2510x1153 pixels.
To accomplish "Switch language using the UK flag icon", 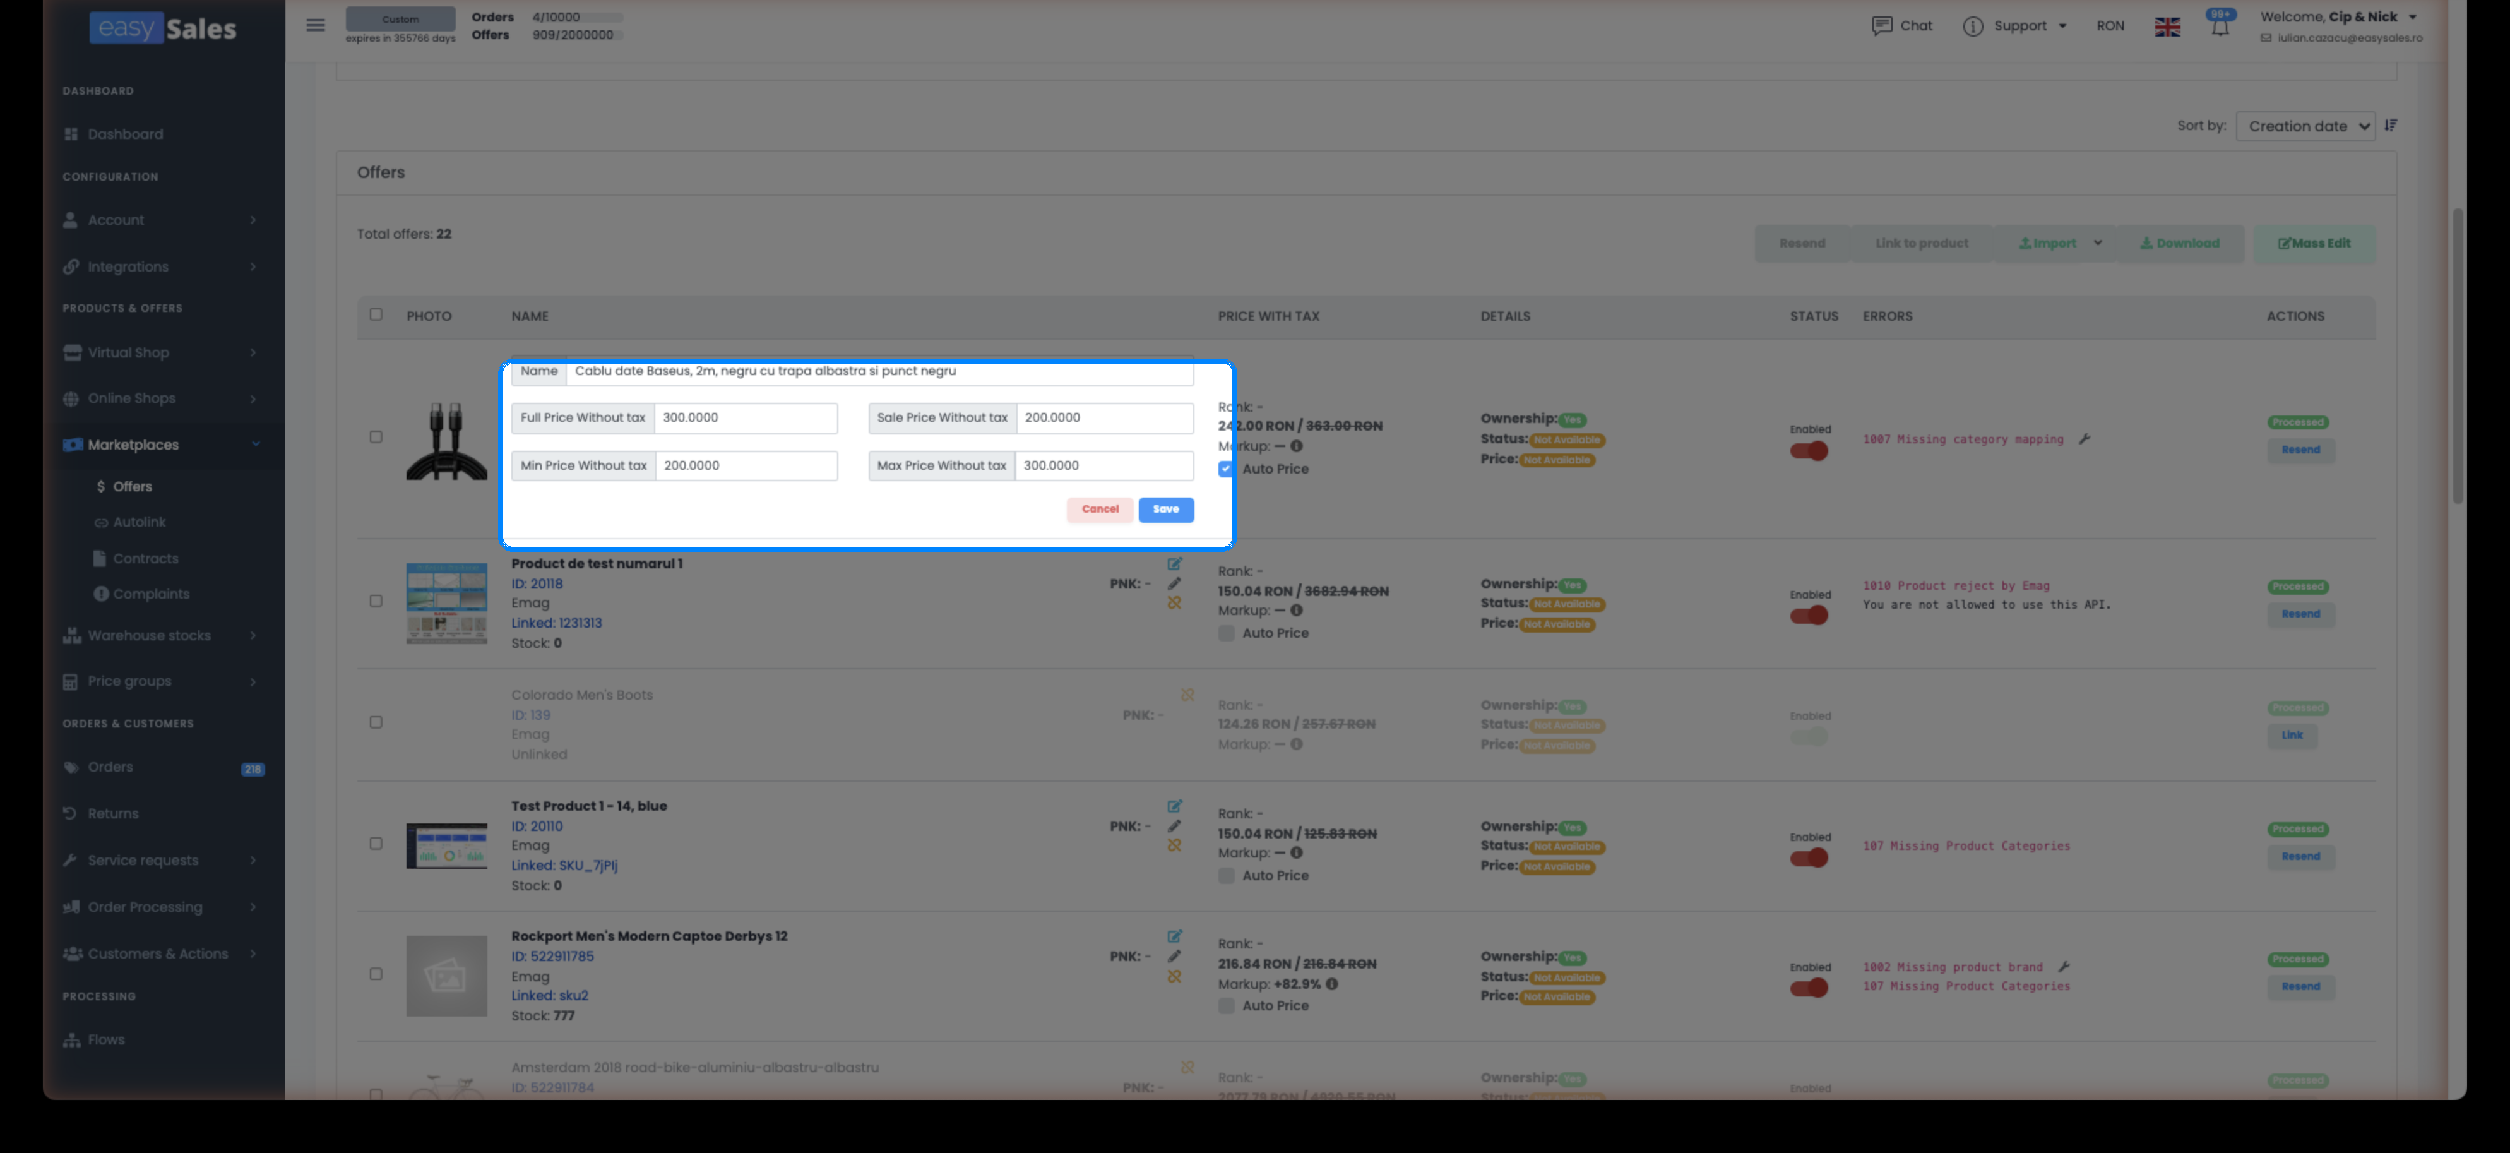I will pyautogui.click(x=2167, y=27).
